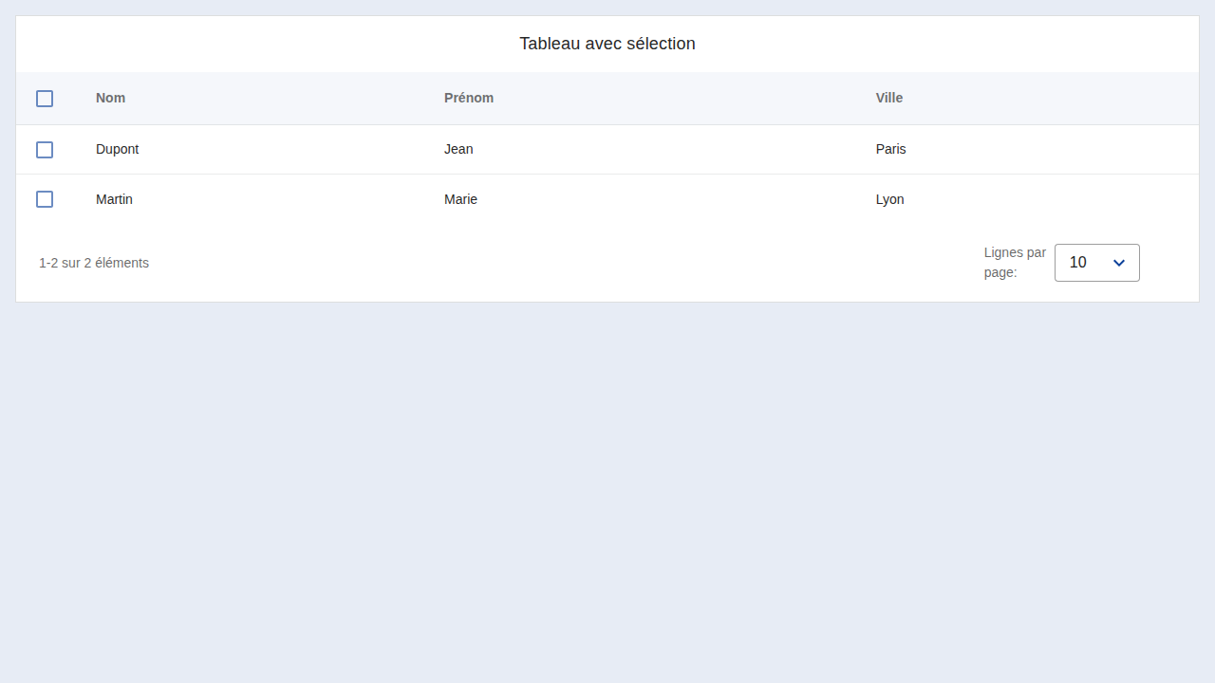Select the Dupont name cell

coord(118,149)
